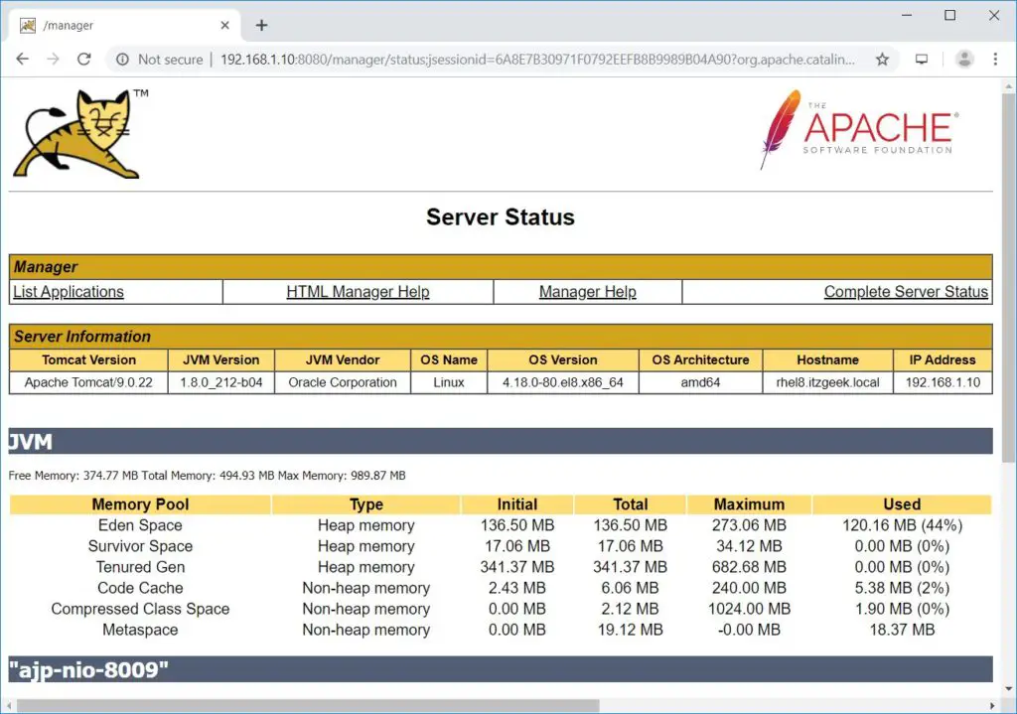1017x714 pixels.
Task: Maximize the browser window
Action: [950, 15]
